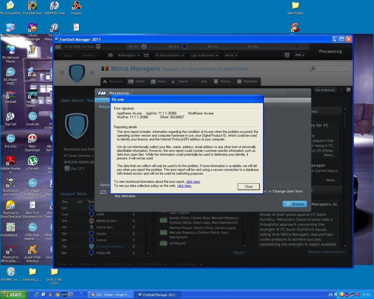Open BS.Player FREE desktop shortcut
Image resolution: width=374 pixels, height=299 pixels.
(x=11, y=76)
